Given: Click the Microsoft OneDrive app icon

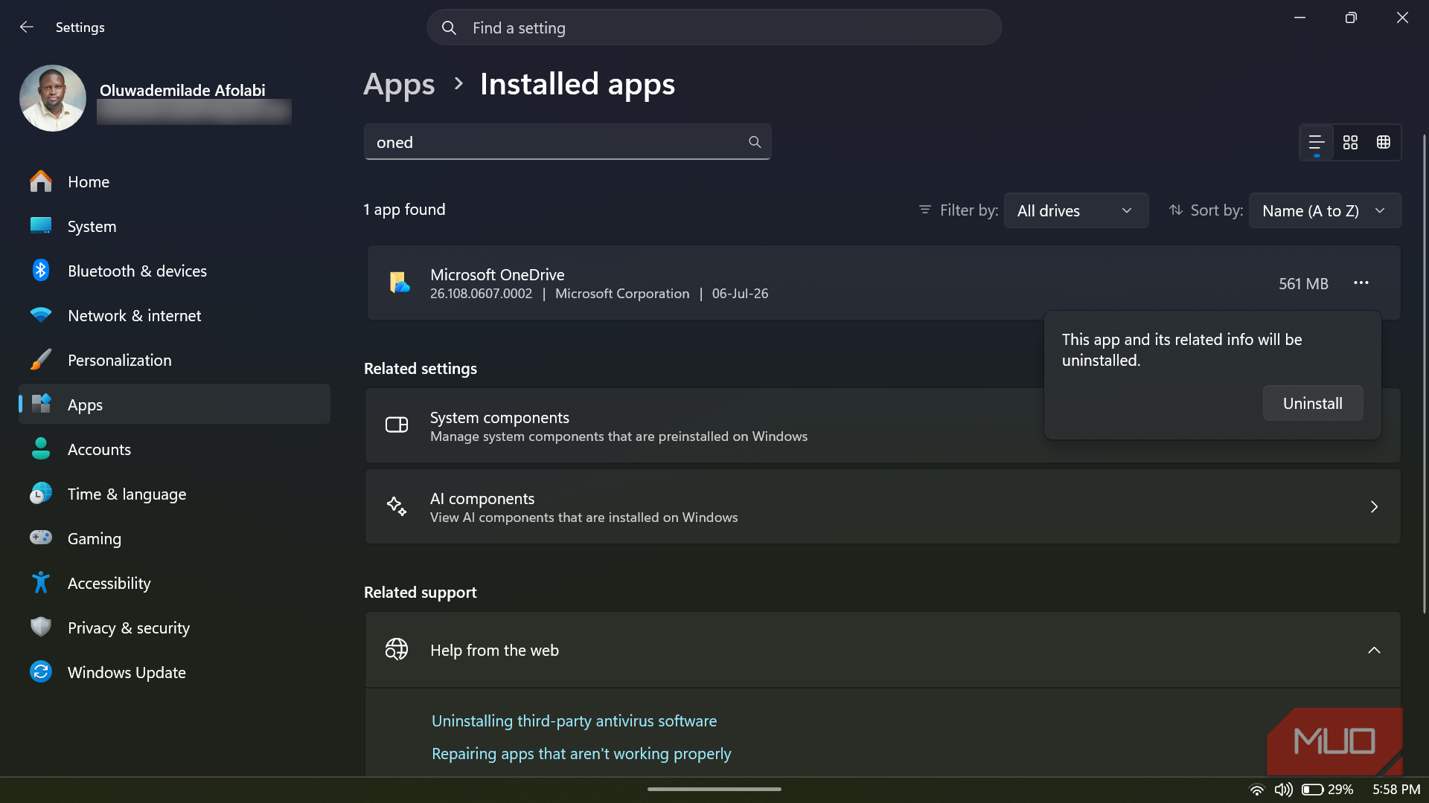Looking at the screenshot, I should [x=400, y=283].
